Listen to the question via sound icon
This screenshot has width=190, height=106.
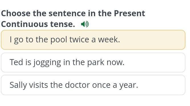pyautogui.click(x=85, y=24)
